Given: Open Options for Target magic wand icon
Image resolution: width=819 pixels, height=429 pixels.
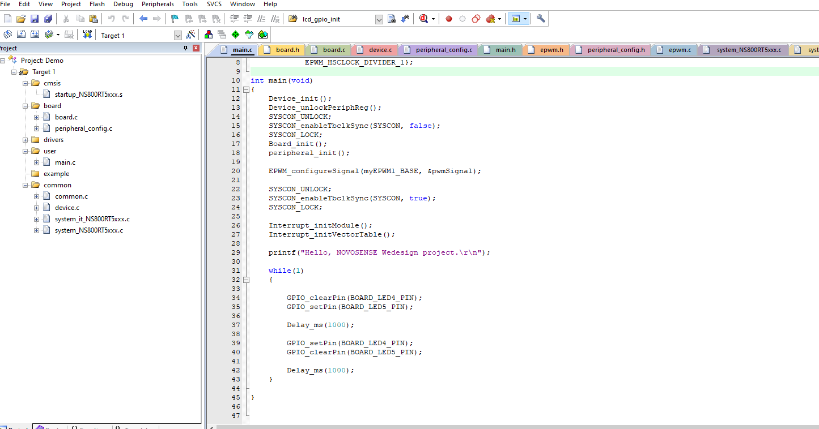Looking at the screenshot, I should (191, 35).
